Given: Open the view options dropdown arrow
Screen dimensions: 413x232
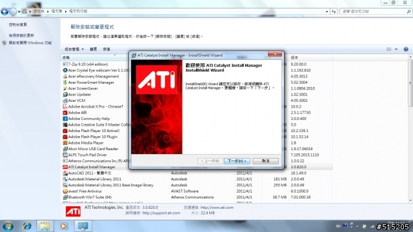Looking at the screenshot, I should (x=396, y=49).
